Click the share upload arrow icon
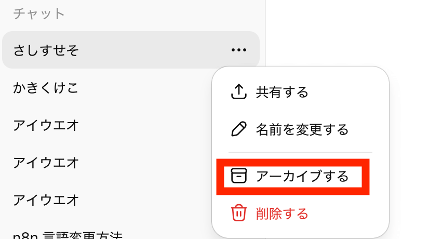The image size is (429, 239). tap(238, 92)
